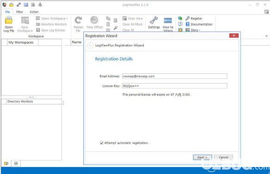The height and width of the screenshot is (174, 270).
Task: Expand the Open Workspace dropdown arrow
Action: click(x=67, y=18)
